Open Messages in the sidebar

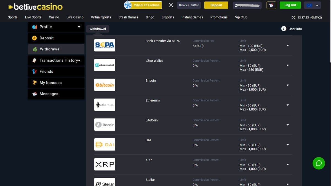(x=56, y=94)
